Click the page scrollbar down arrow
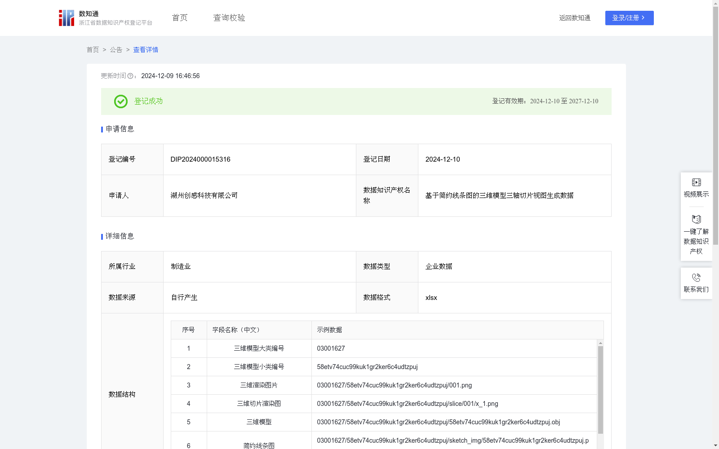This screenshot has width=719, height=449. tap(715, 445)
